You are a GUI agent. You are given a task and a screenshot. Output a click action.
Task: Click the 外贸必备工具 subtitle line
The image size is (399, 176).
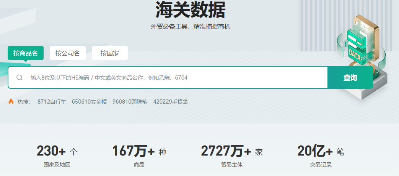click(x=191, y=27)
